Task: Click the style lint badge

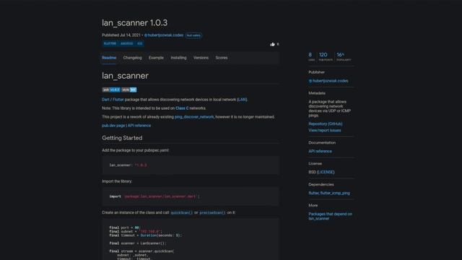Action: [x=129, y=90]
